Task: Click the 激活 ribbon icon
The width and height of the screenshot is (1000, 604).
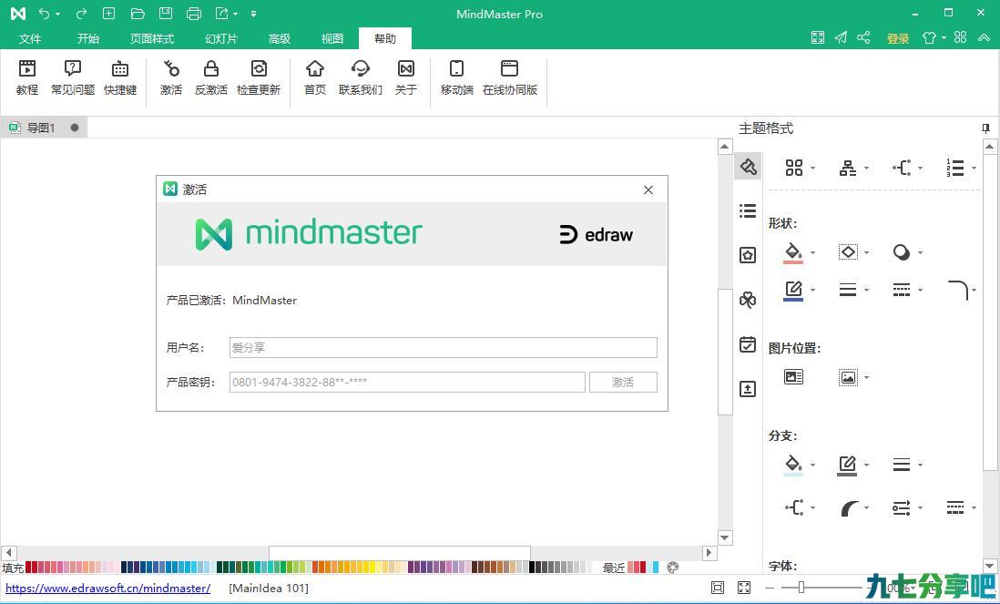Action: [171, 77]
